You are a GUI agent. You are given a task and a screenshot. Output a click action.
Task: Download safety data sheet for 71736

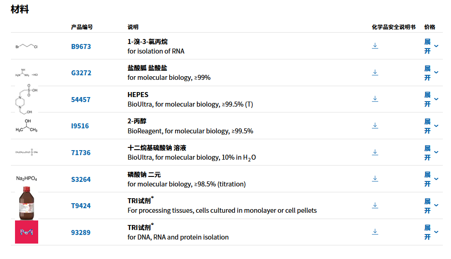[x=375, y=152]
